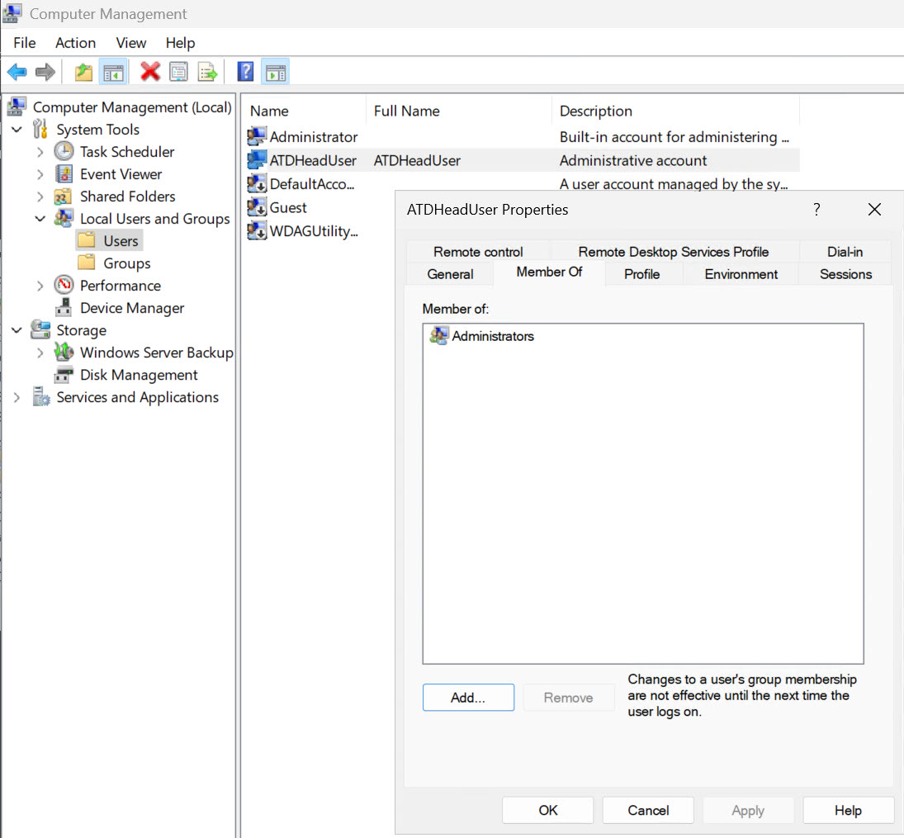The height and width of the screenshot is (838, 904).
Task: Click the Task Scheduler clock icon
Action: pos(64,152)
